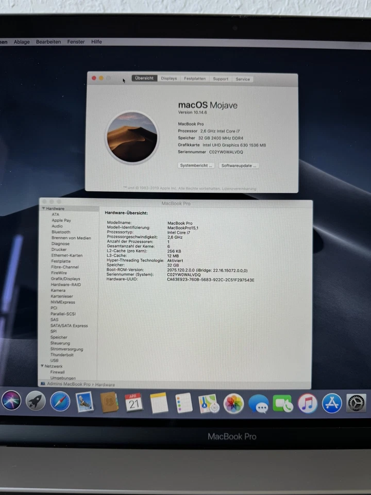Select Audio in the sidebar
The height and width of the screenshot is (495, 371).
coord(57,226)
